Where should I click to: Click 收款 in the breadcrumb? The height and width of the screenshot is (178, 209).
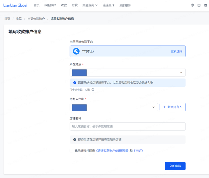point(19,19)
